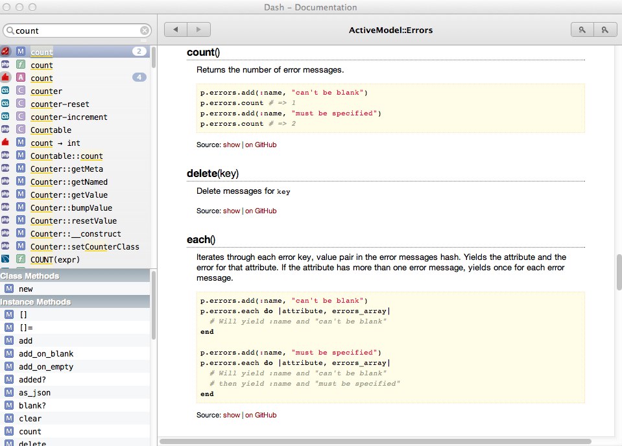Click 'show' source link under delete(key)
The height and width of the screenshot is (446, 622).
tap(231, 211)
